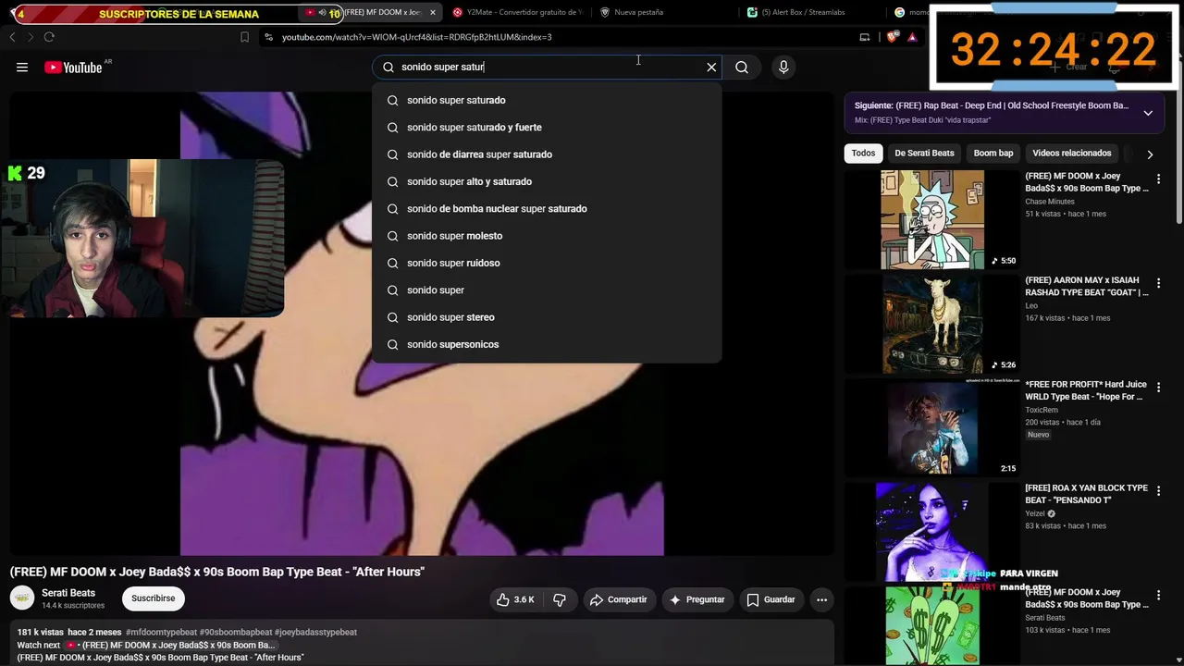
Task: Like the video with thumbs up
Action: 515,599
